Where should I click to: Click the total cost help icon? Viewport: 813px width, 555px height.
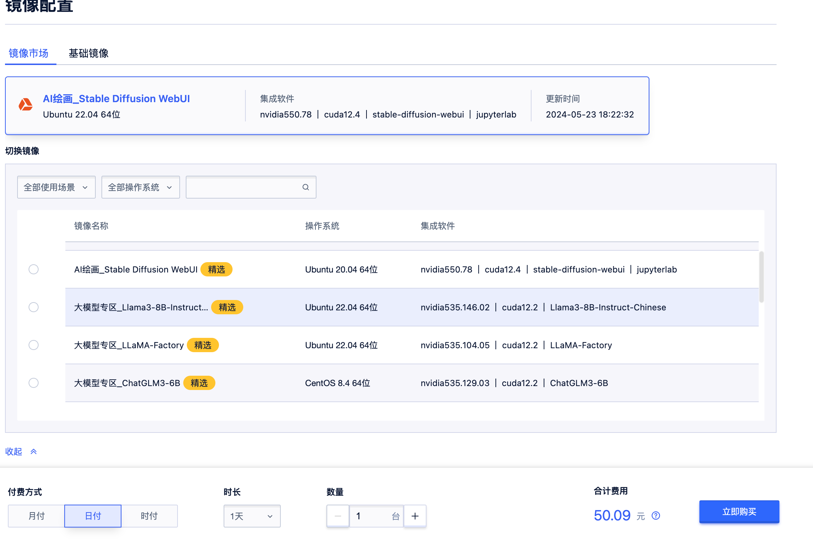click(656, 515)
